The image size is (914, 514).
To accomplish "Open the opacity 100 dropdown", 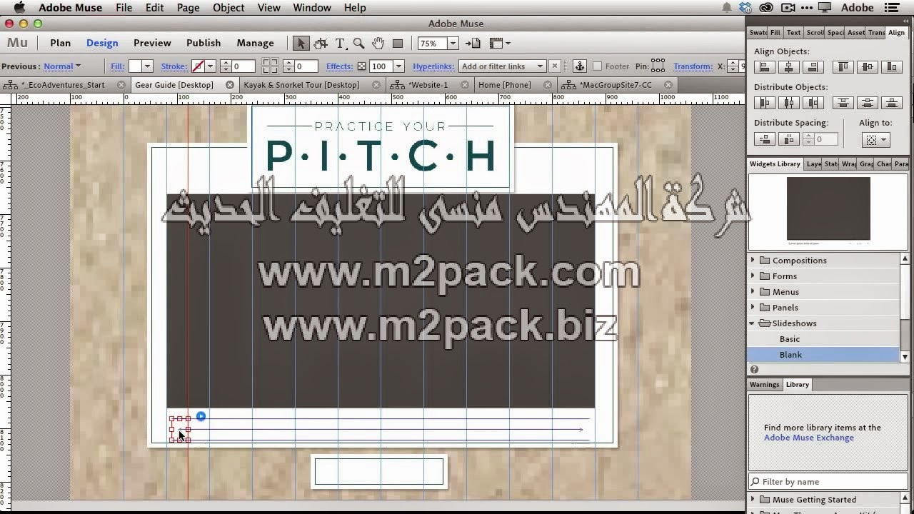I will [x=398, y=66].
